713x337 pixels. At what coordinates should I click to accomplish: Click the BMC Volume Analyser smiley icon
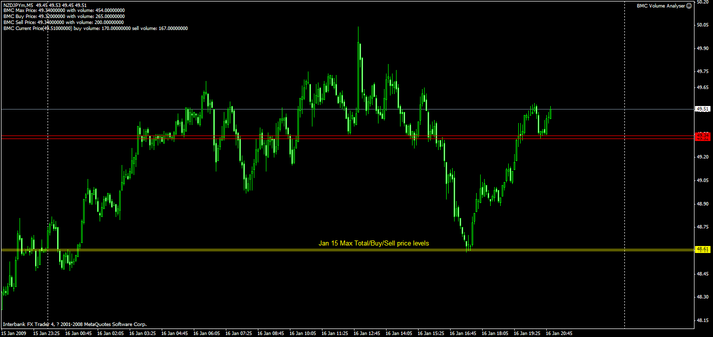pos(689,5)
